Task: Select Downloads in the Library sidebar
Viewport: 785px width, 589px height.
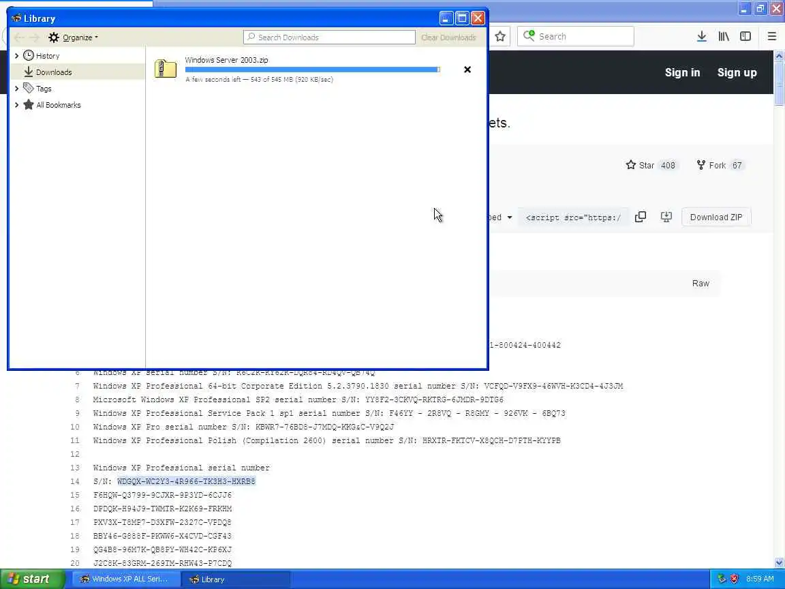Action: pyautogui.click(x=78, y=72)
